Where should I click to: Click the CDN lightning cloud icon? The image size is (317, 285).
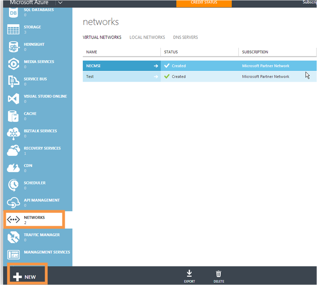point(13,168)
